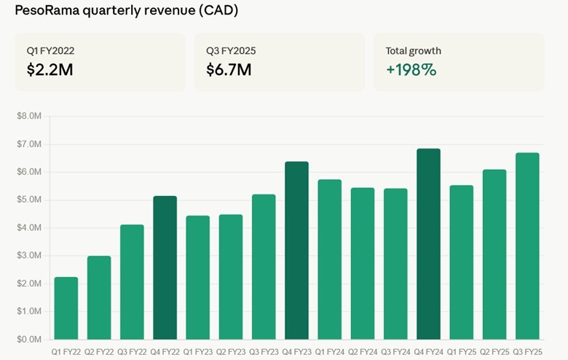Click the 'Q1 FY2022' card label
Screen dimensions: 568x360
click(50, 51)
